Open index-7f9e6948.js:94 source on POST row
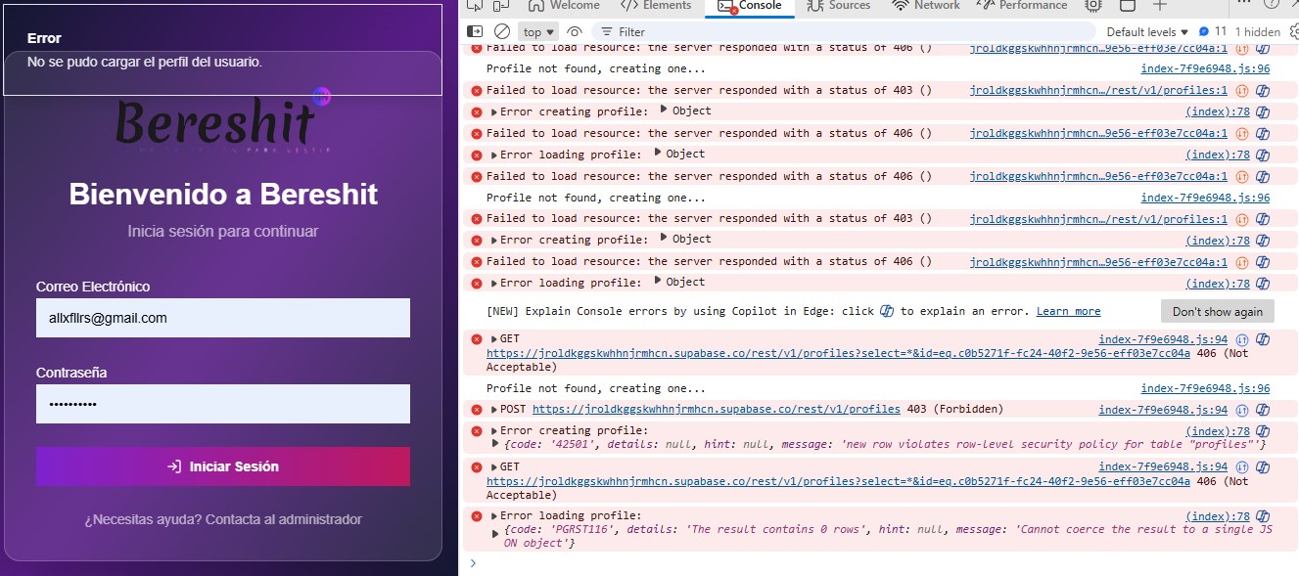The image size is (1299, 576). coord(1163,410)
